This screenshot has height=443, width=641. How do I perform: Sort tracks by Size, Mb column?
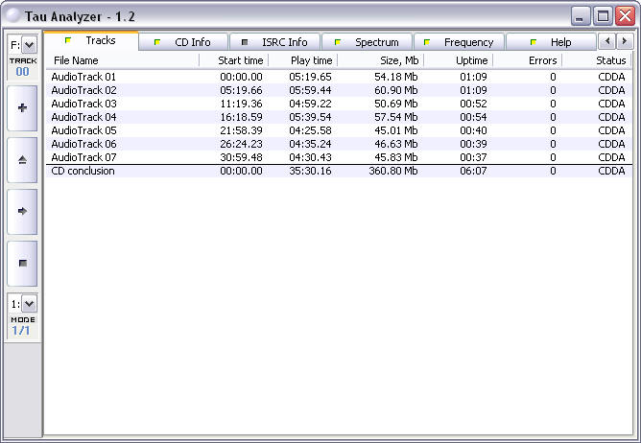380,60
